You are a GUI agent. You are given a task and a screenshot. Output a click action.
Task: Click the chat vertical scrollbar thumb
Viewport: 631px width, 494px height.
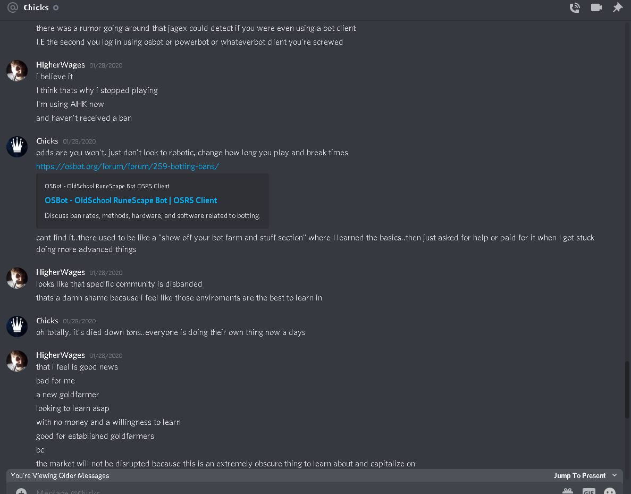(x=627, y=390)
